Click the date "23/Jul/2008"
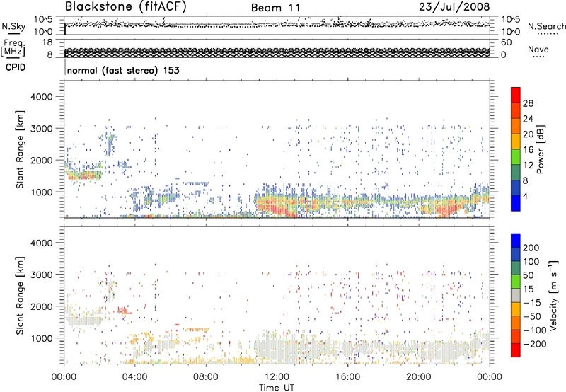Screen dimensions: 566x392 click(x=454, y=7)
